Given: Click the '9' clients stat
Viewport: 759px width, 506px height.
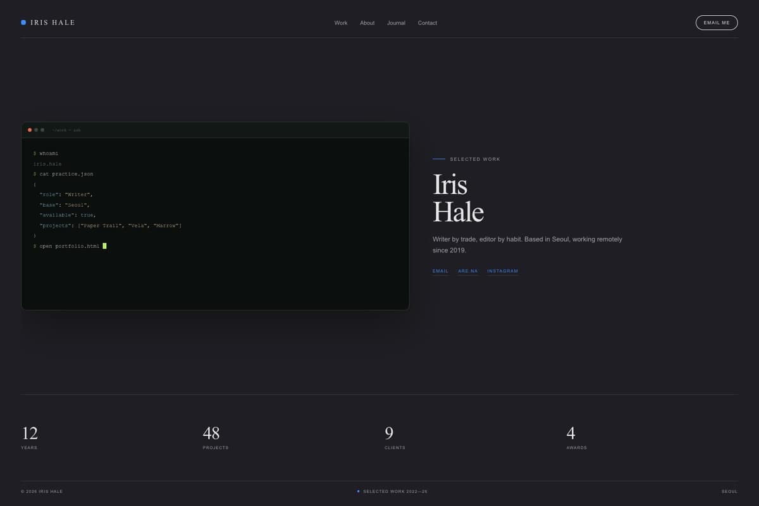Looking at the screenshot, I should [x=389, y=433].
